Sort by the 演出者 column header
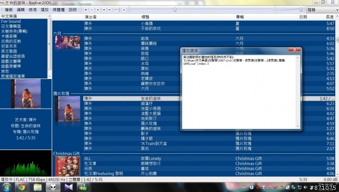The image size is (339, 192). coord(91,17)
